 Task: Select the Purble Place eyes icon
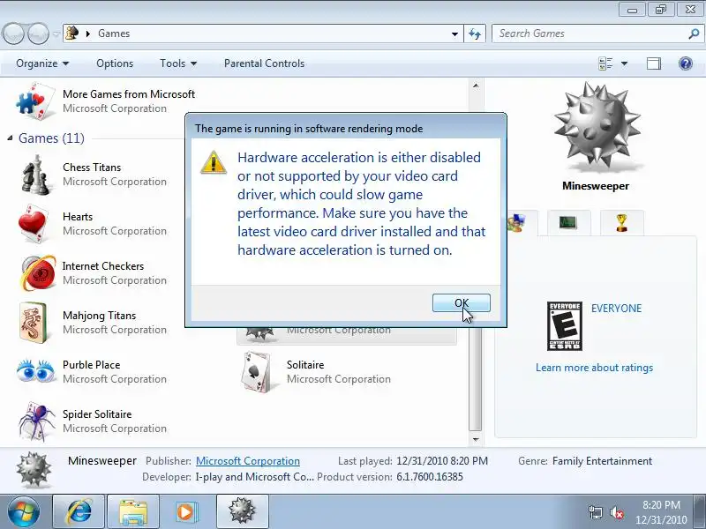35,371
